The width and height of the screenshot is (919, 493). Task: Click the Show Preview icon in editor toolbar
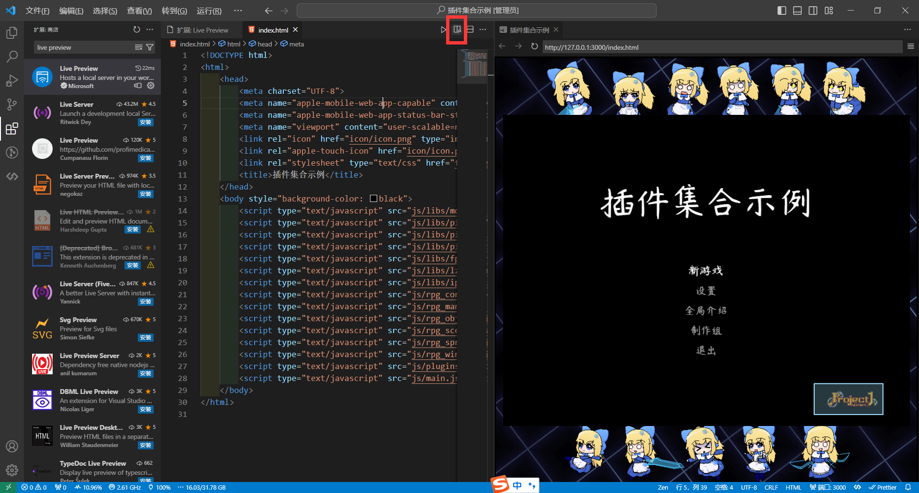[x=457, y=30]
